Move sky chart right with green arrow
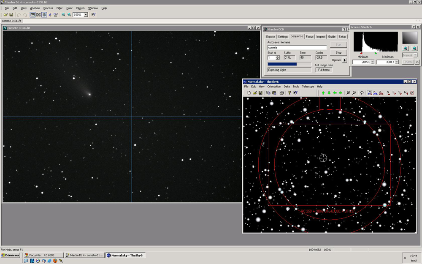Image resolution: width=422 pixels, height=264 pixels. point(341,93)
